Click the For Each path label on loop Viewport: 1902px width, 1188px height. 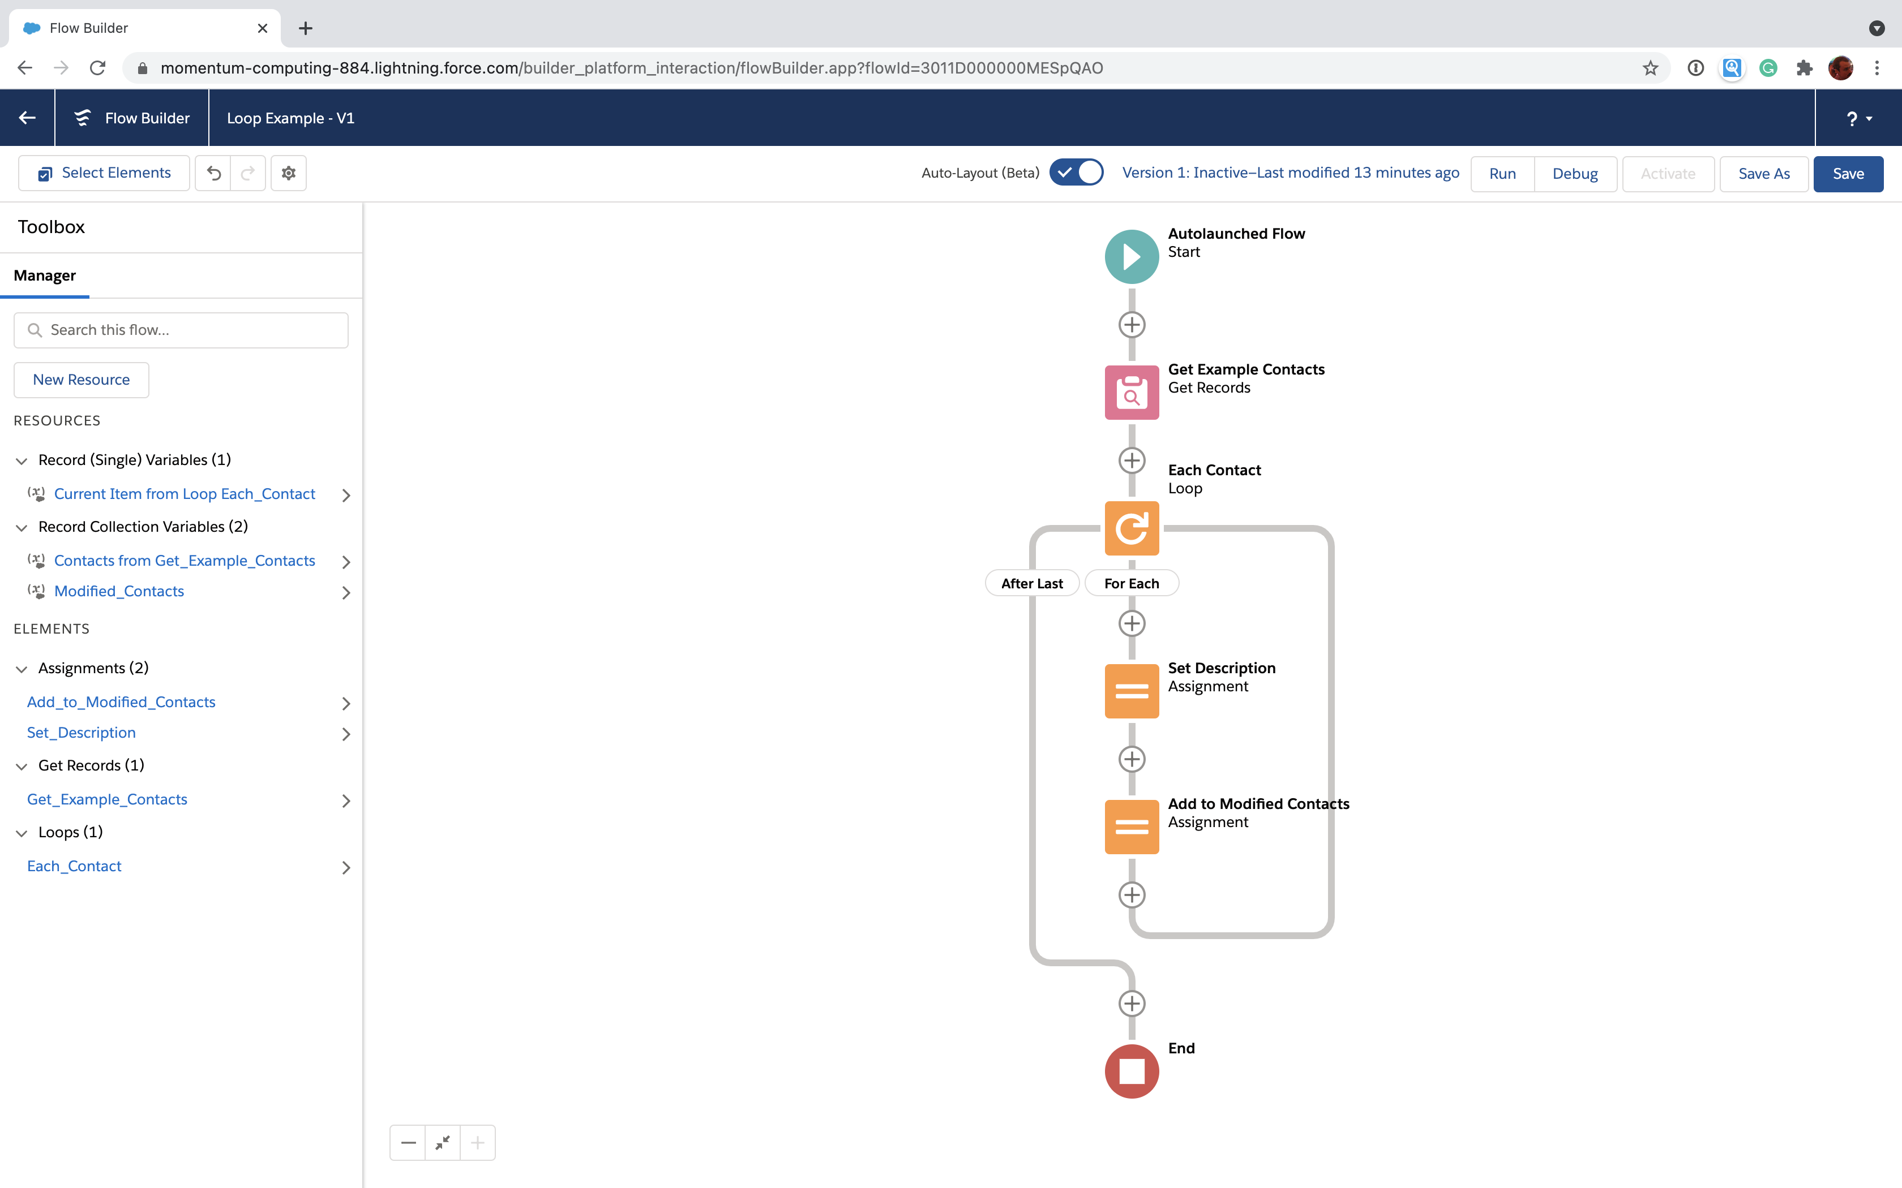point(1131,582)
